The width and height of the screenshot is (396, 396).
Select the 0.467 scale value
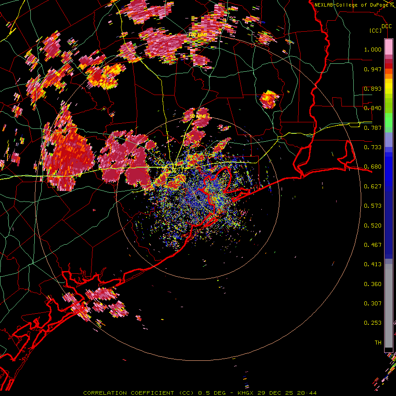tap(373, 245)
